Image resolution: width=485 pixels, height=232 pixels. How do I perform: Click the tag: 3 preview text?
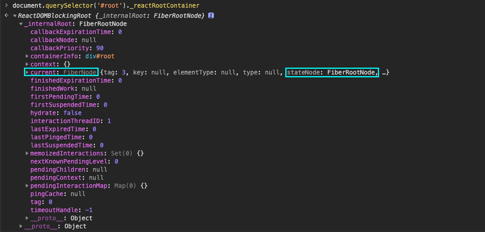click(x=115, y=73)
